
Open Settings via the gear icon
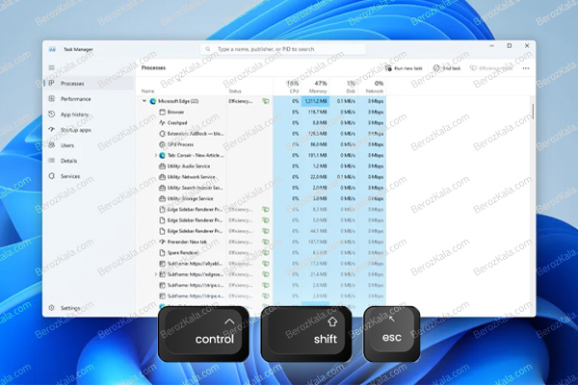(52, 307)
